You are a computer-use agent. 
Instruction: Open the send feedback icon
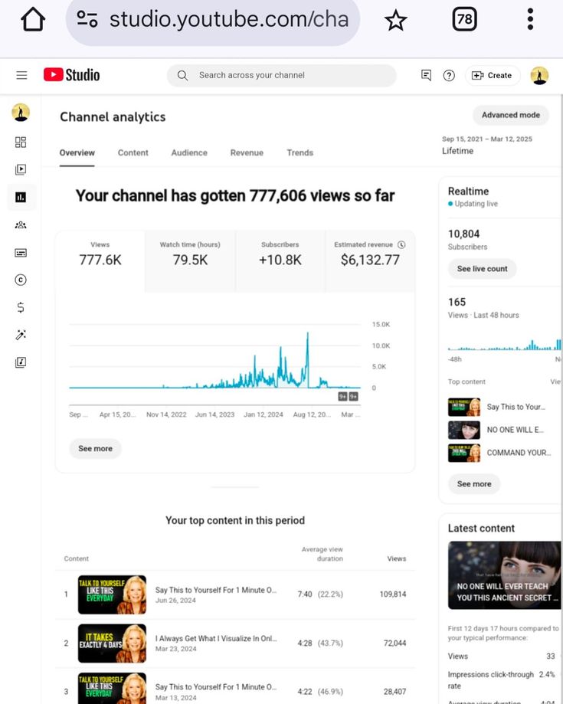coord(426,75)
